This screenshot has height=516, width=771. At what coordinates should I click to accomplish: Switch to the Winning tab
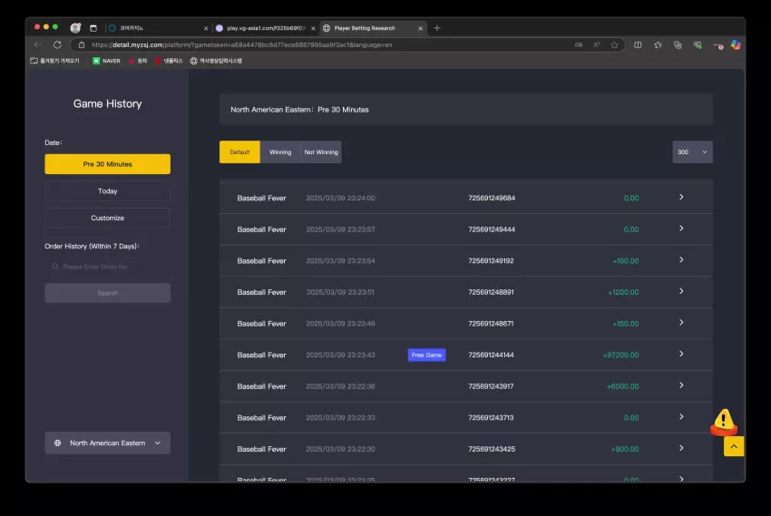[280, 152]
